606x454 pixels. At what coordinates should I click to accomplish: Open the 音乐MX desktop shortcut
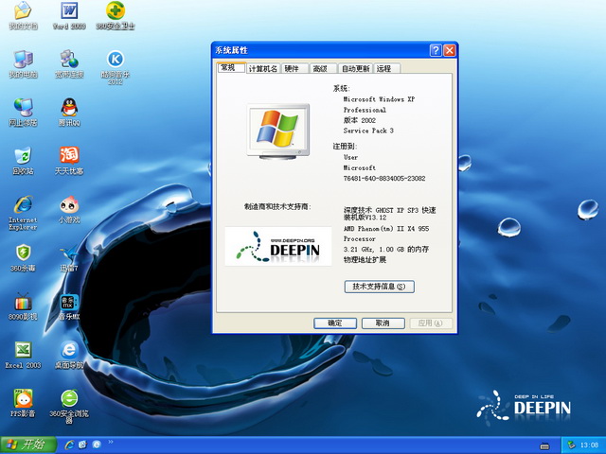[69, 306]
